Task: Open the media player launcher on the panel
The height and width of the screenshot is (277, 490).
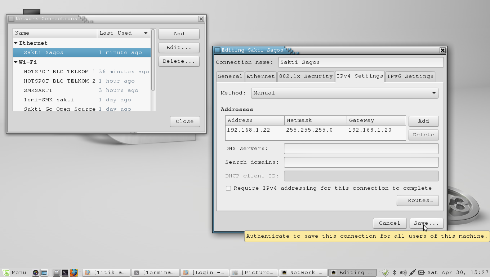Action: (35, 272)
